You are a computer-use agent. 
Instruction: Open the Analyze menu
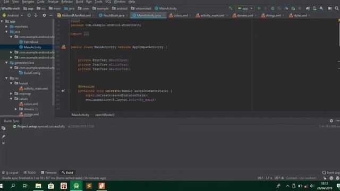tap(53, 2)
